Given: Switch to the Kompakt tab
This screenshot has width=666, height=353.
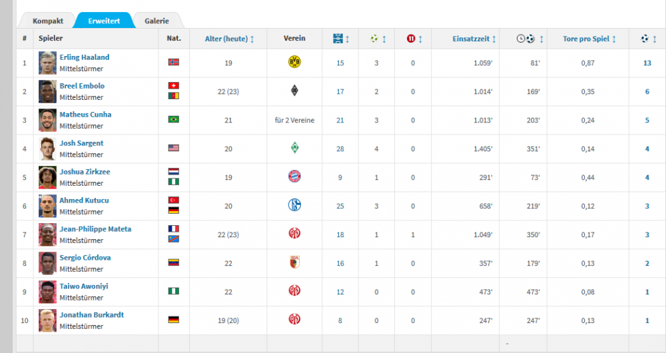Looking at the screenshot, I should 48,21.
